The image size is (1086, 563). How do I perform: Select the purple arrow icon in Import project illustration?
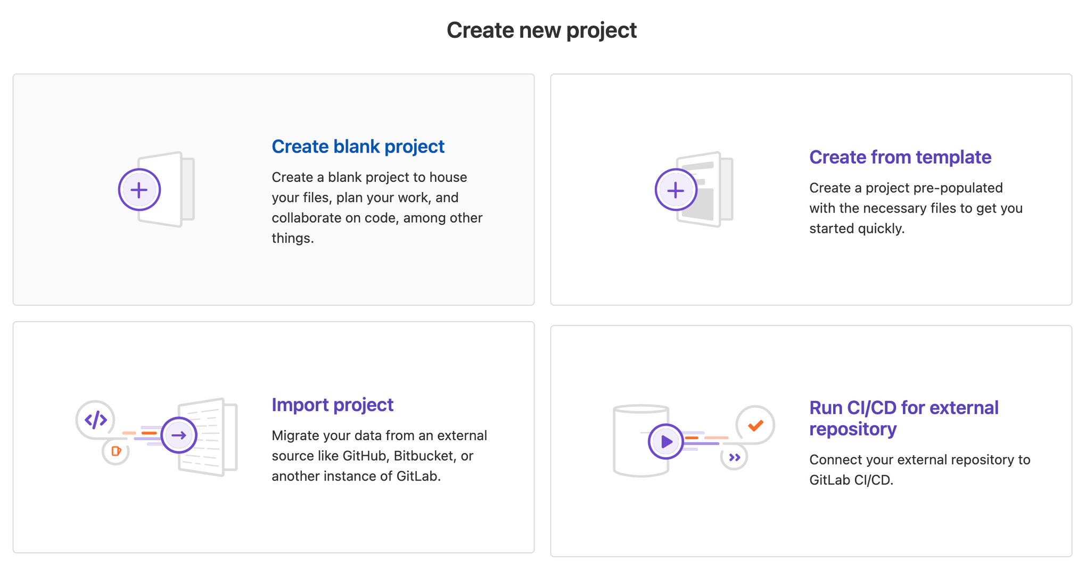pyautogui.click(x=178, y=435)
